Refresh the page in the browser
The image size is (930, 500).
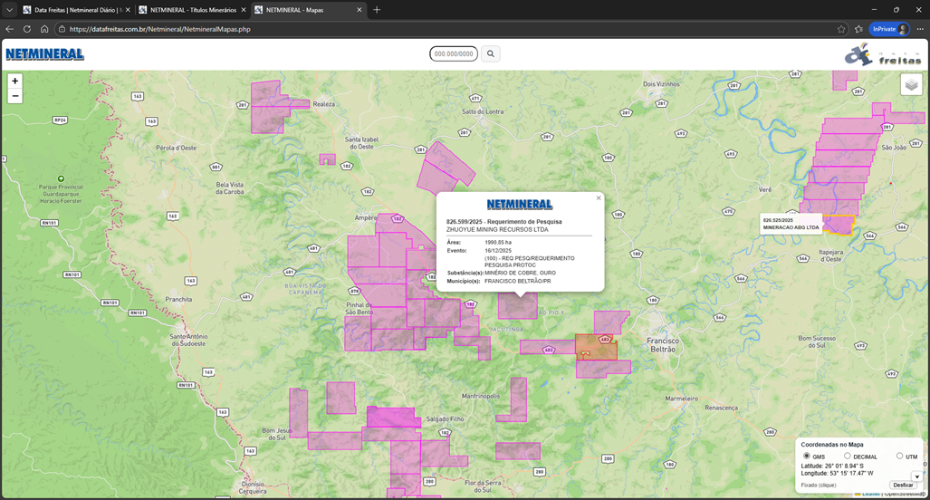point(27,29)
